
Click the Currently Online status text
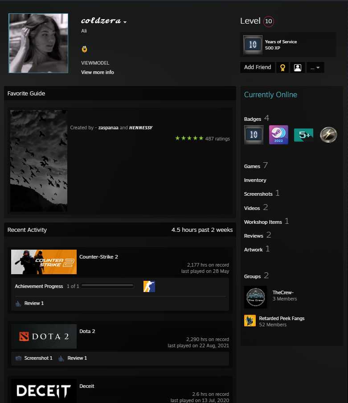click(x=270, y=95)
